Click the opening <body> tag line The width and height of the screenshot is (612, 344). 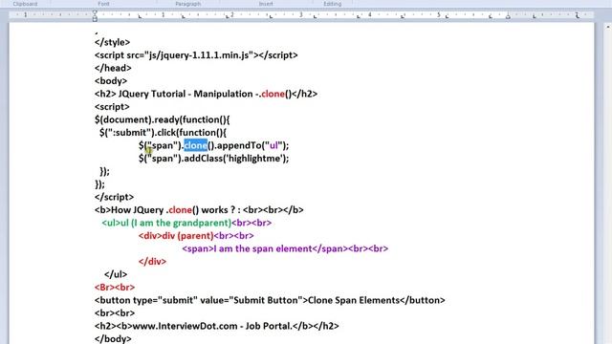pos(111,80)
